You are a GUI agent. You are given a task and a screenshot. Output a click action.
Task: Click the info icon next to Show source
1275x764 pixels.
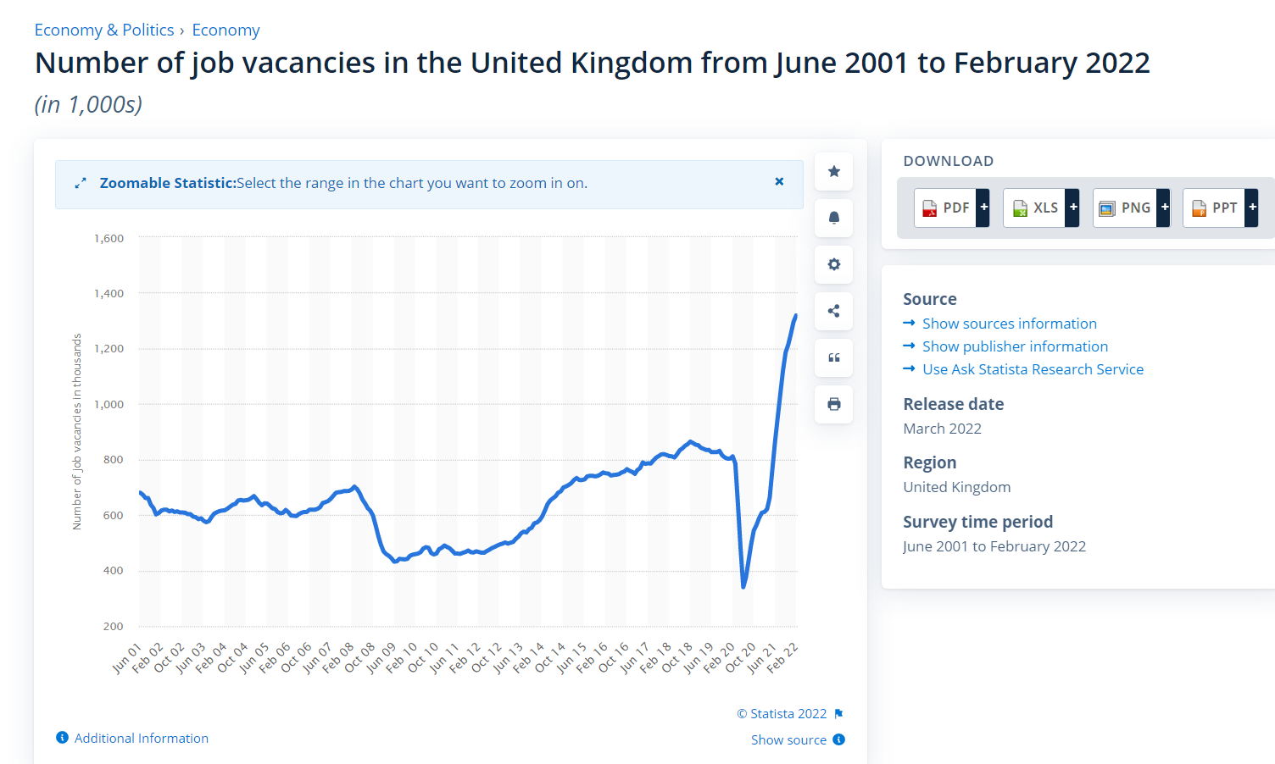point(839,739)
